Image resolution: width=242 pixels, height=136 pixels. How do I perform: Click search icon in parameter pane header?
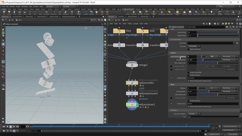pyautogui.click(x=234, y=27)
